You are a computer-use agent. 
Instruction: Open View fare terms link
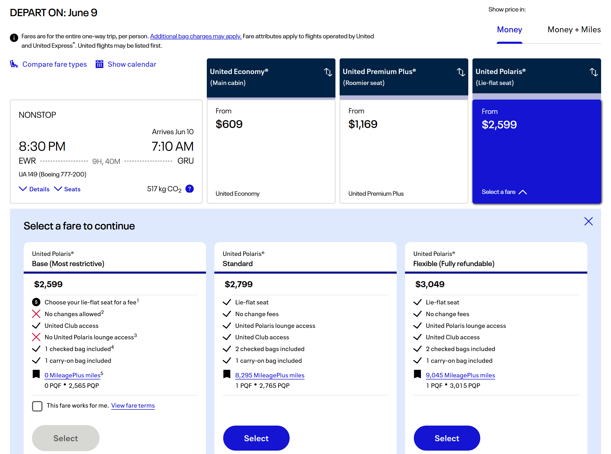tap(133, 405)
